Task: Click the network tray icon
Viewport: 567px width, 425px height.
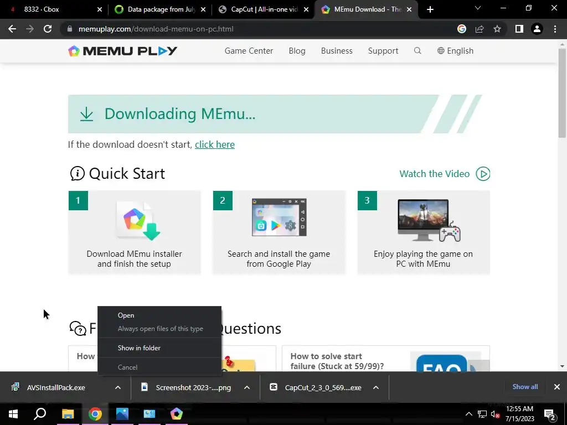Action: point(482,414)
